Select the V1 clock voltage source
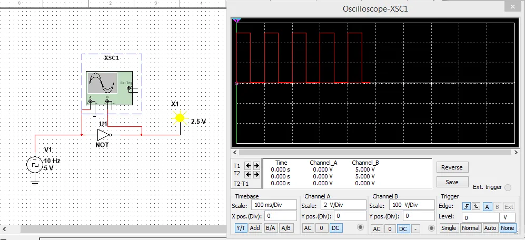525x240 pixels. (35, 165)
